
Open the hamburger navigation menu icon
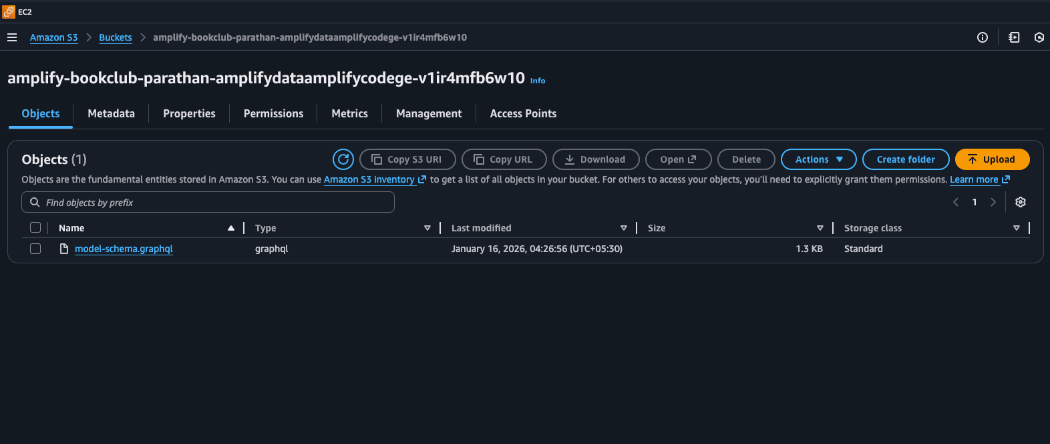tap(12, 37)
